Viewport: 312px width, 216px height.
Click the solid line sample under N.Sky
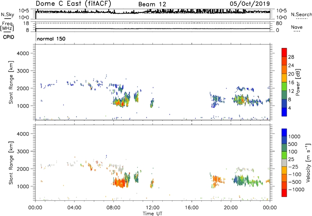[7, 19]
